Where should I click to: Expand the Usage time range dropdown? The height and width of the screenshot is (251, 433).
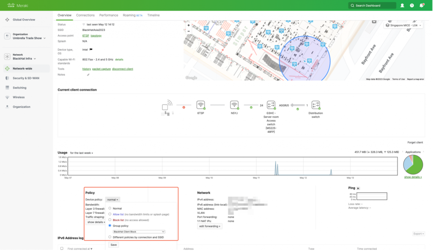click(x=82, y=153)
